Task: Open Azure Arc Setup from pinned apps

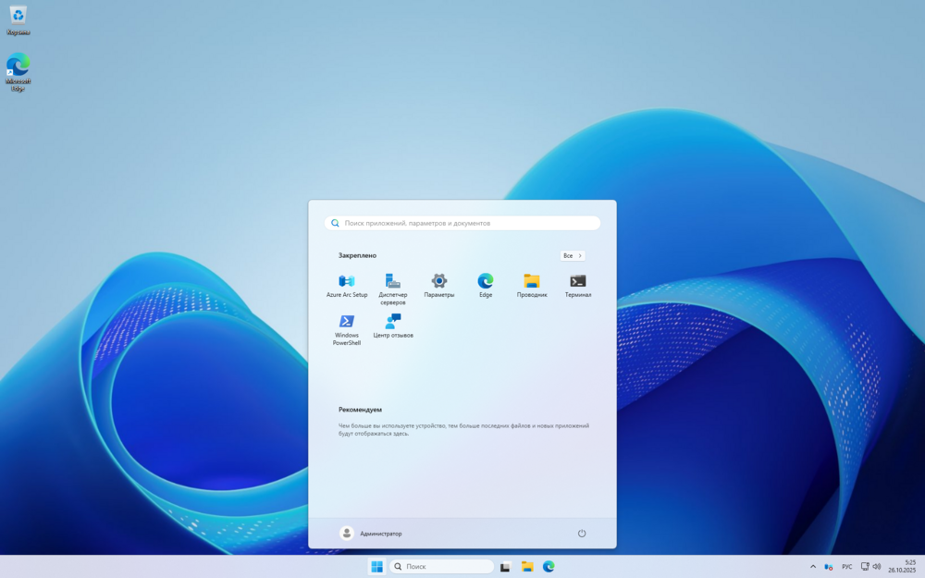Action: (x=347, y=281)
